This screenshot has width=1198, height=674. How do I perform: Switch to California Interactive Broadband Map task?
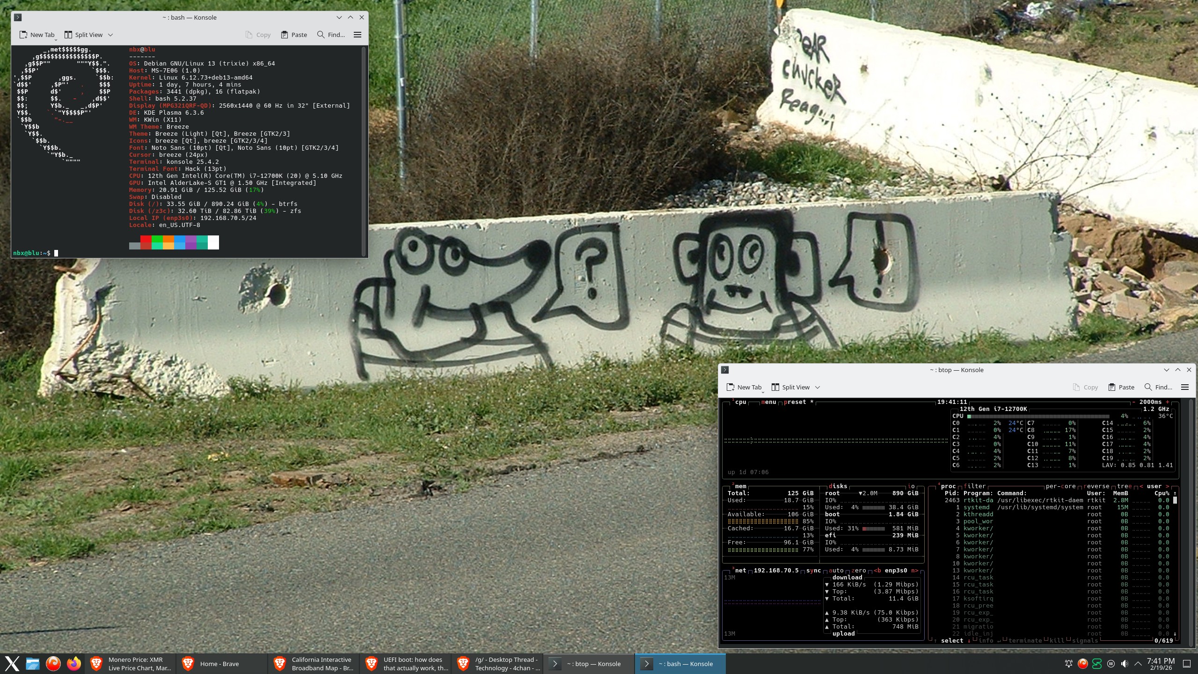(314, 664)
